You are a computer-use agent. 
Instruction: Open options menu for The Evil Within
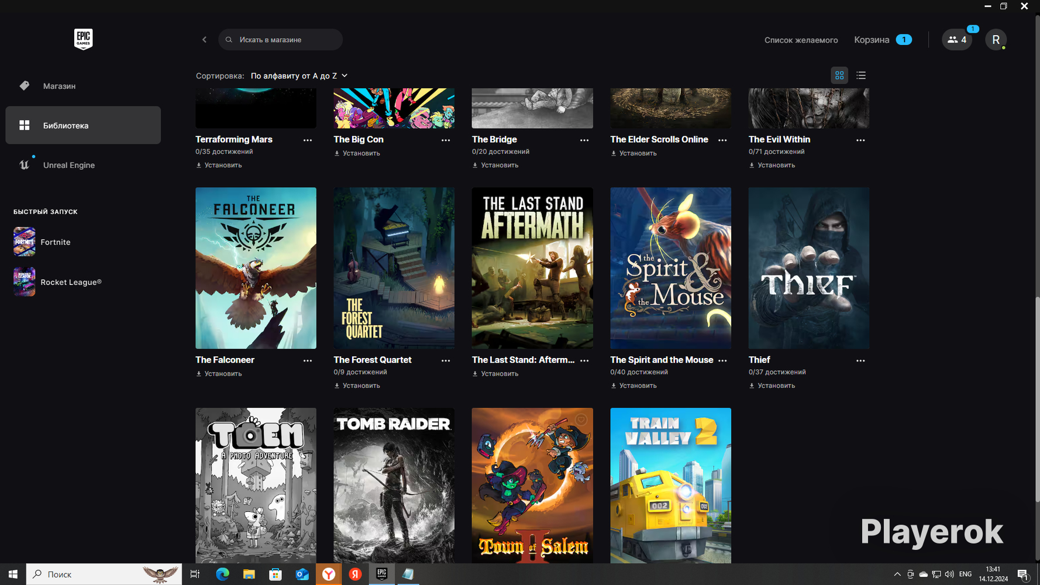click(x=860, y=140)
